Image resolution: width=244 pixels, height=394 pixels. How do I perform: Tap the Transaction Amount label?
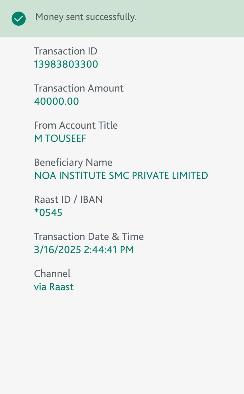(x=79, y=88)
